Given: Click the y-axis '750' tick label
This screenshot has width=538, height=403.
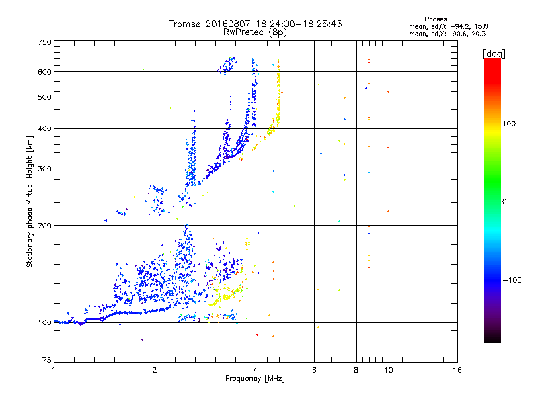Looking at the screenshot, I should tap(44, 42).
